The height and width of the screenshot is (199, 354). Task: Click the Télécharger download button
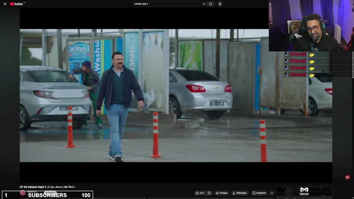(240, 193)
